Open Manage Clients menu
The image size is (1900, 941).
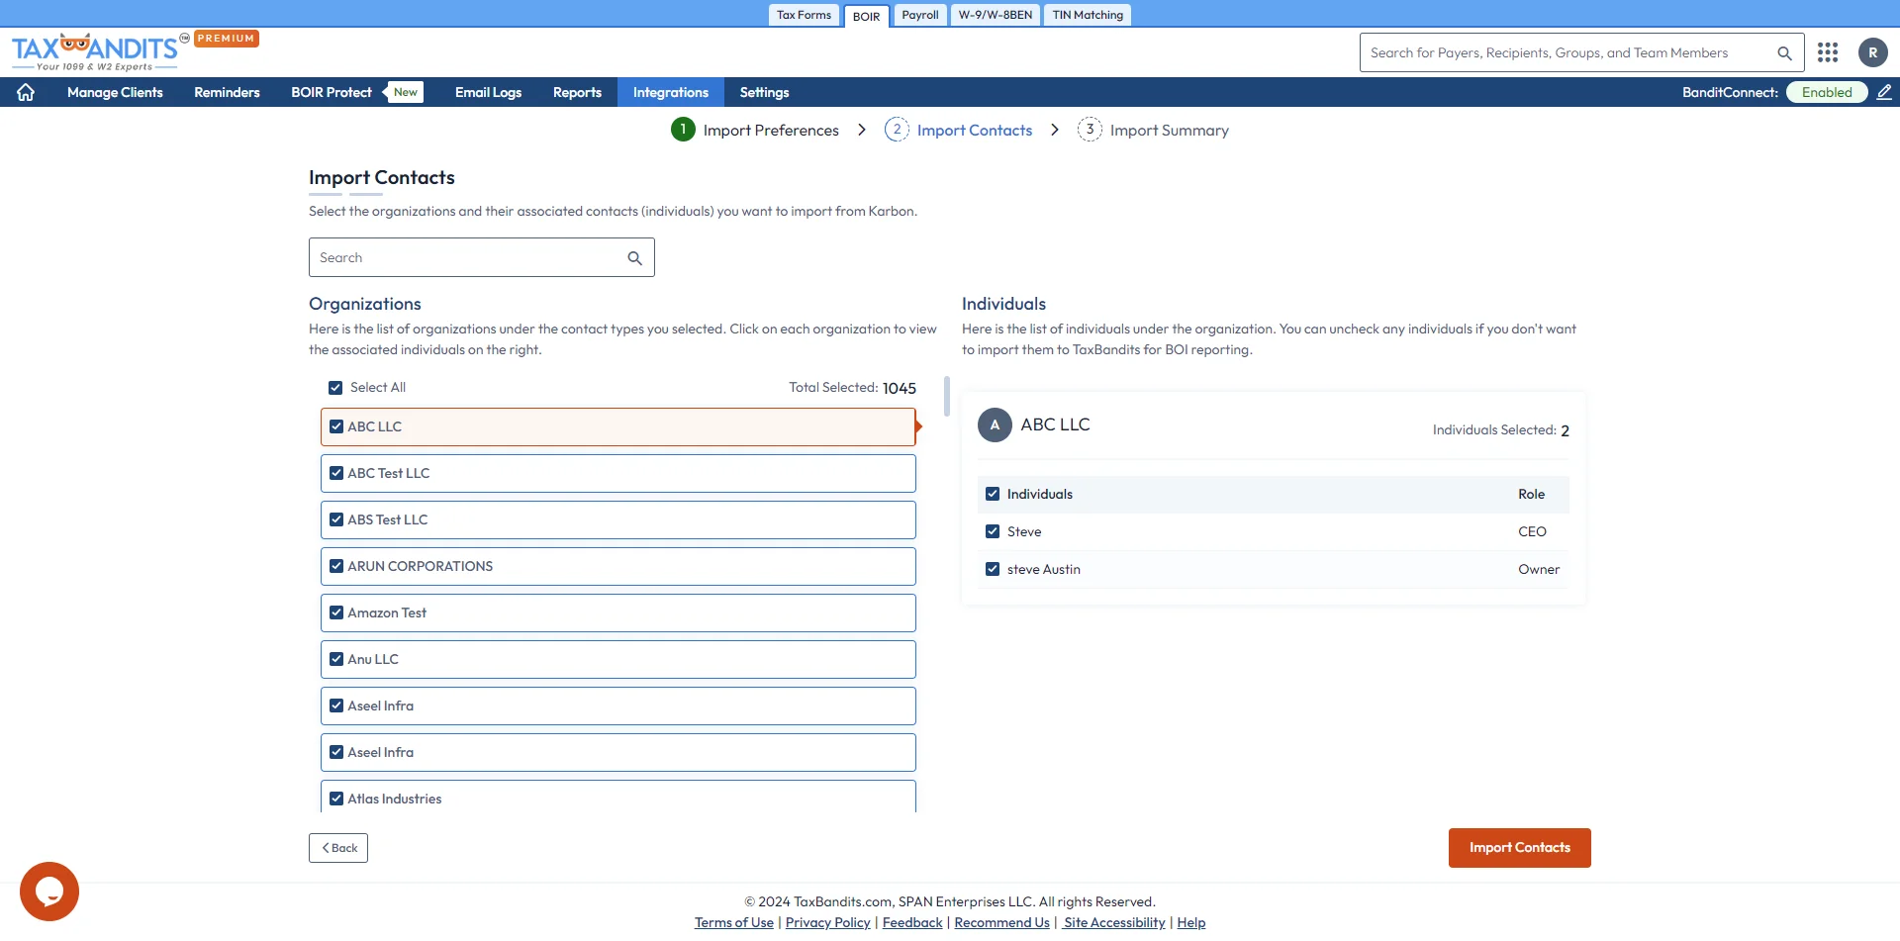point(115,92)
